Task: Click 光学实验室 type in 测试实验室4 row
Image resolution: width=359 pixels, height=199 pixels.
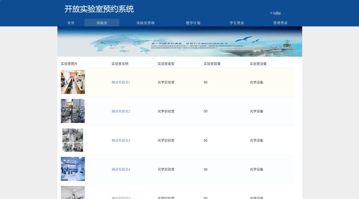Action: click(x=166, y=170)
